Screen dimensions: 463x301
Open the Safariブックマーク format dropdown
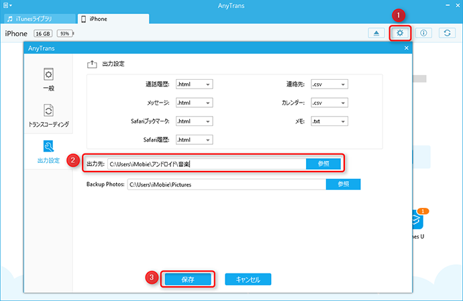tap(195, 121)
